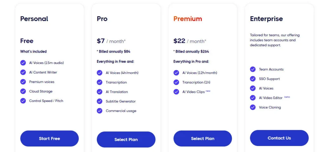Click the checkmark beside Subtitle Generator
The width and height of the screenshot is (325, 152).
pos(100,101)
